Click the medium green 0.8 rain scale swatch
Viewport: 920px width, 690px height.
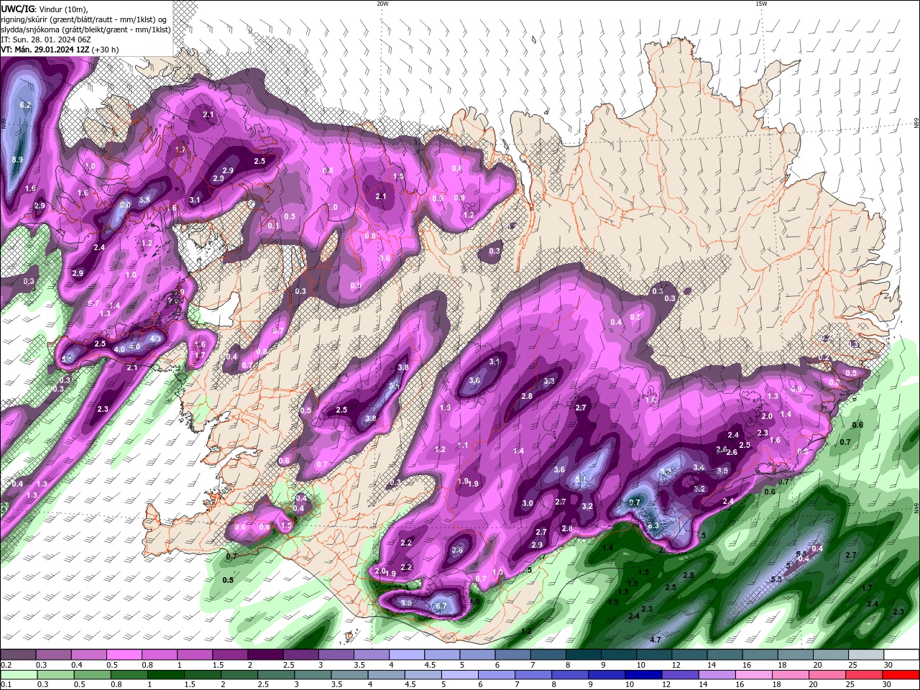(x=129, y=675)
